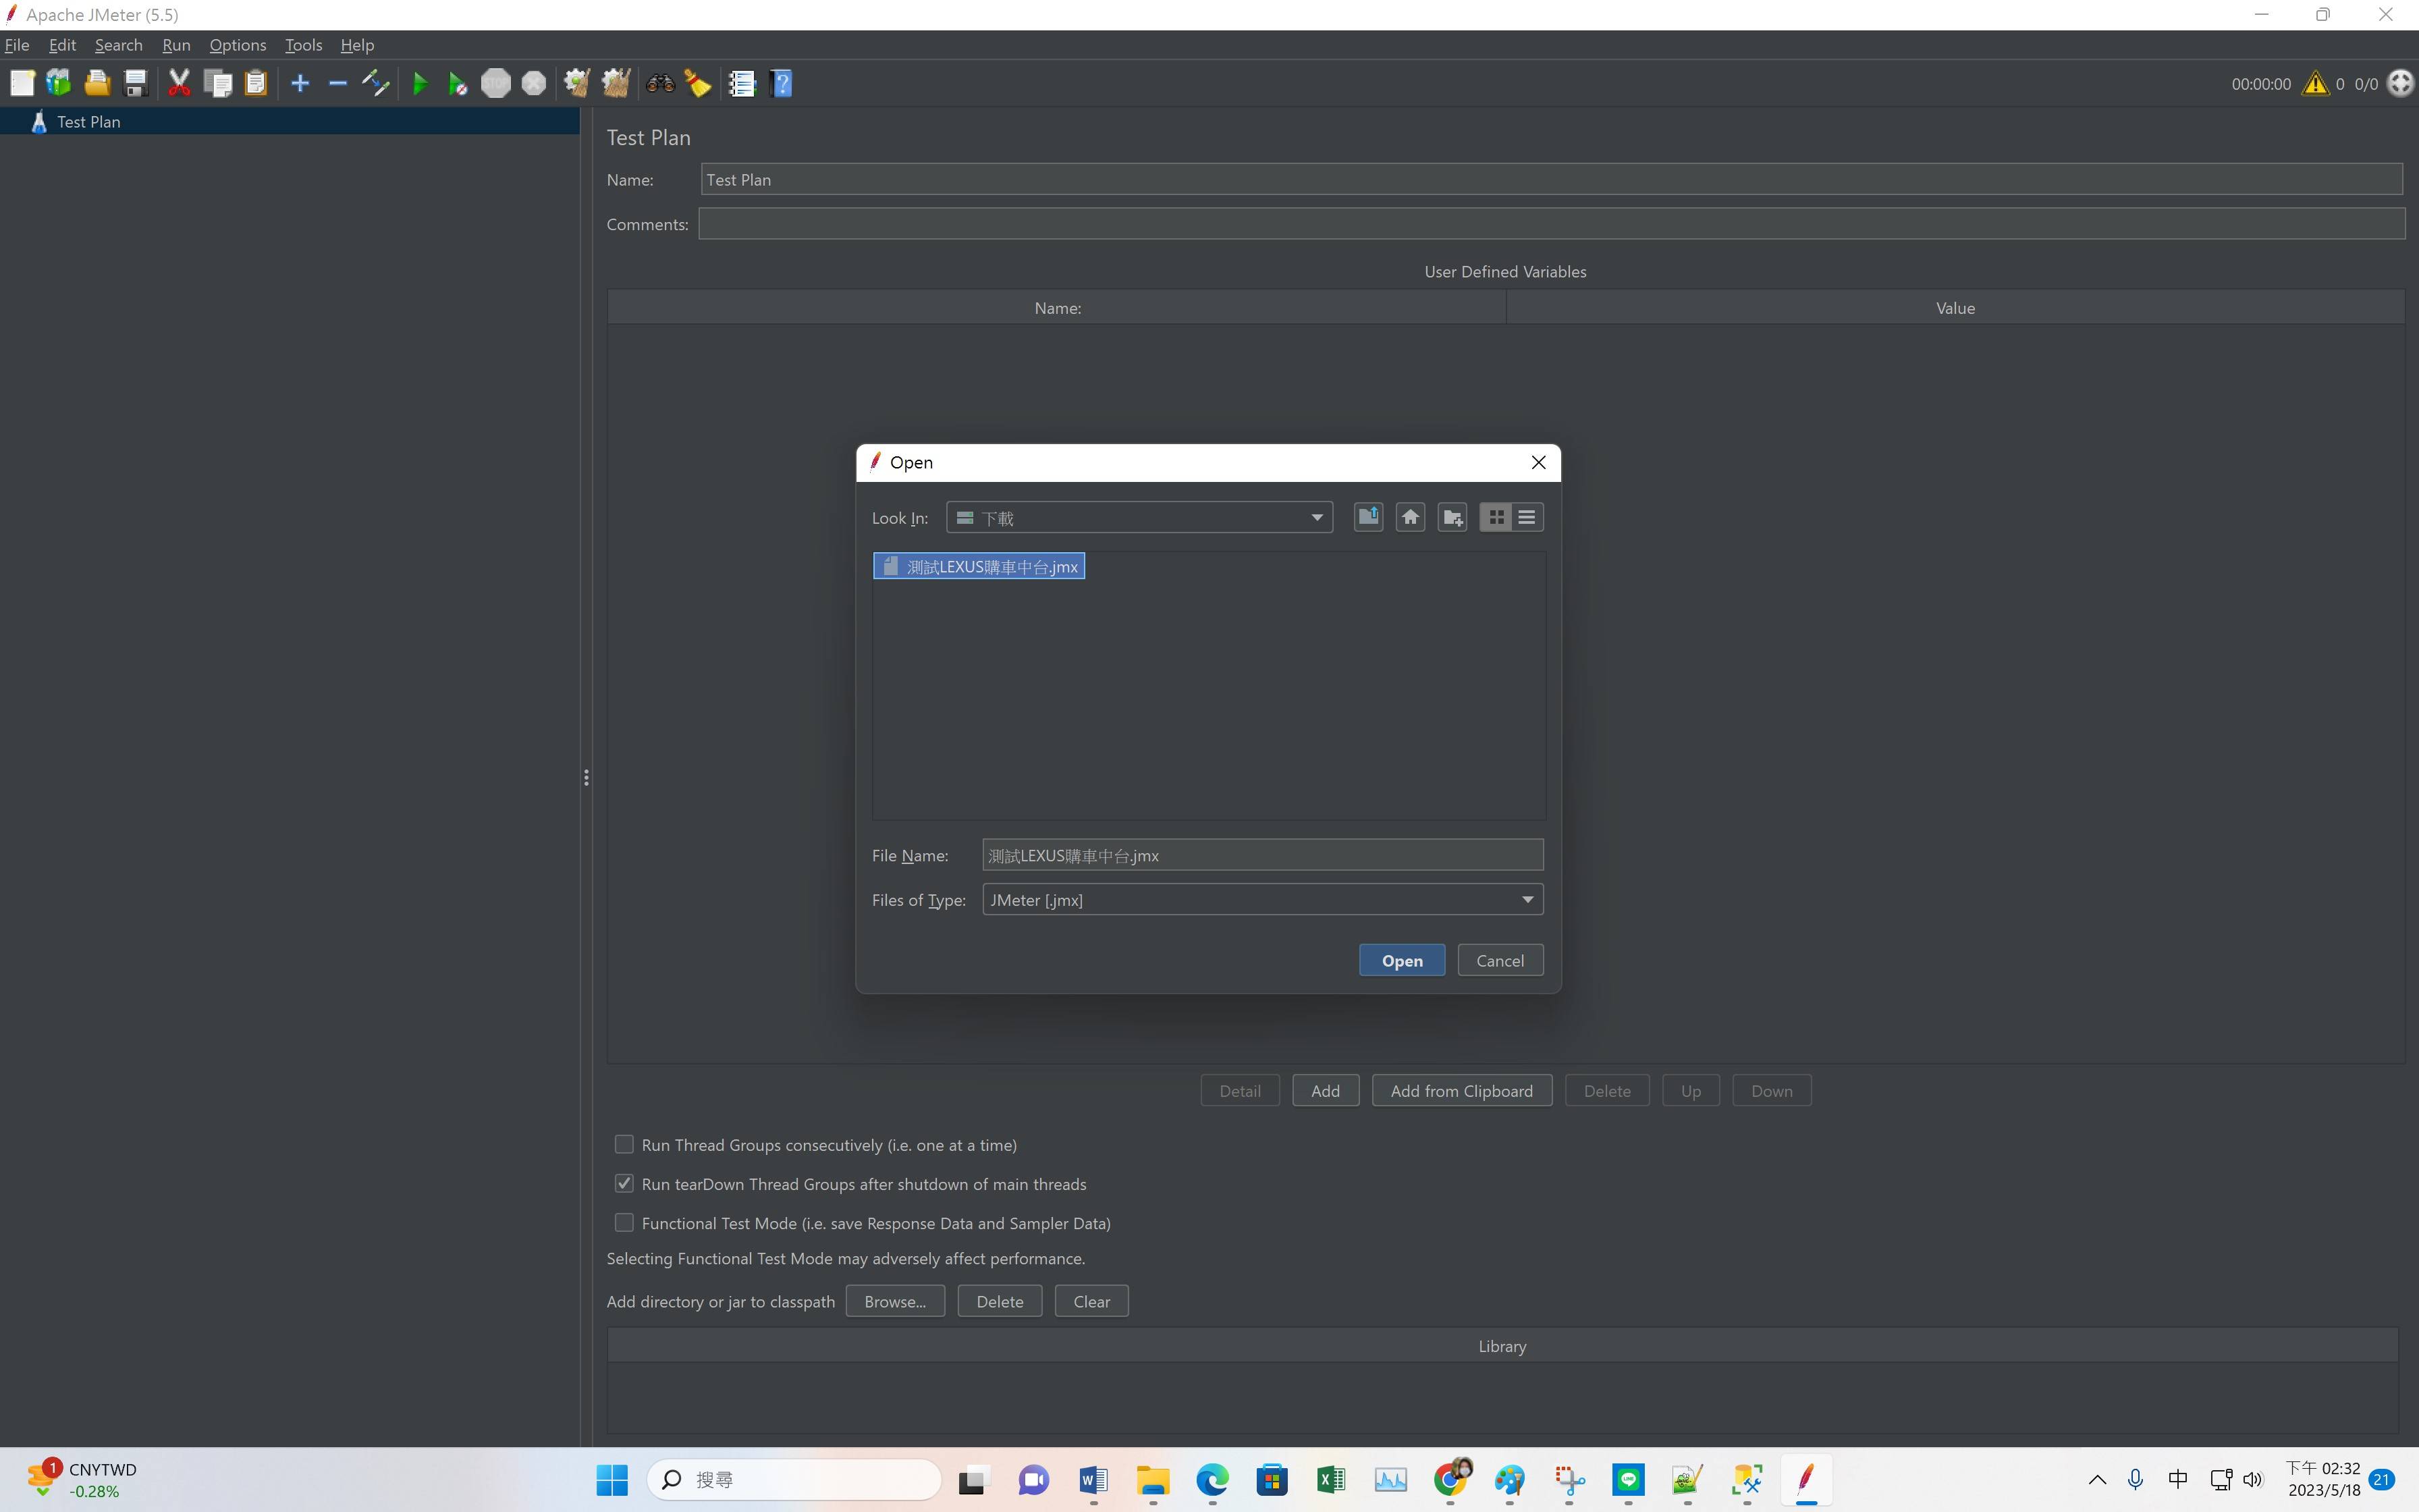Image resolution: width=2419 pixels, height=1512 pixels.
Task: Click Add from Clipboard button
Action: point(1461,1090)
